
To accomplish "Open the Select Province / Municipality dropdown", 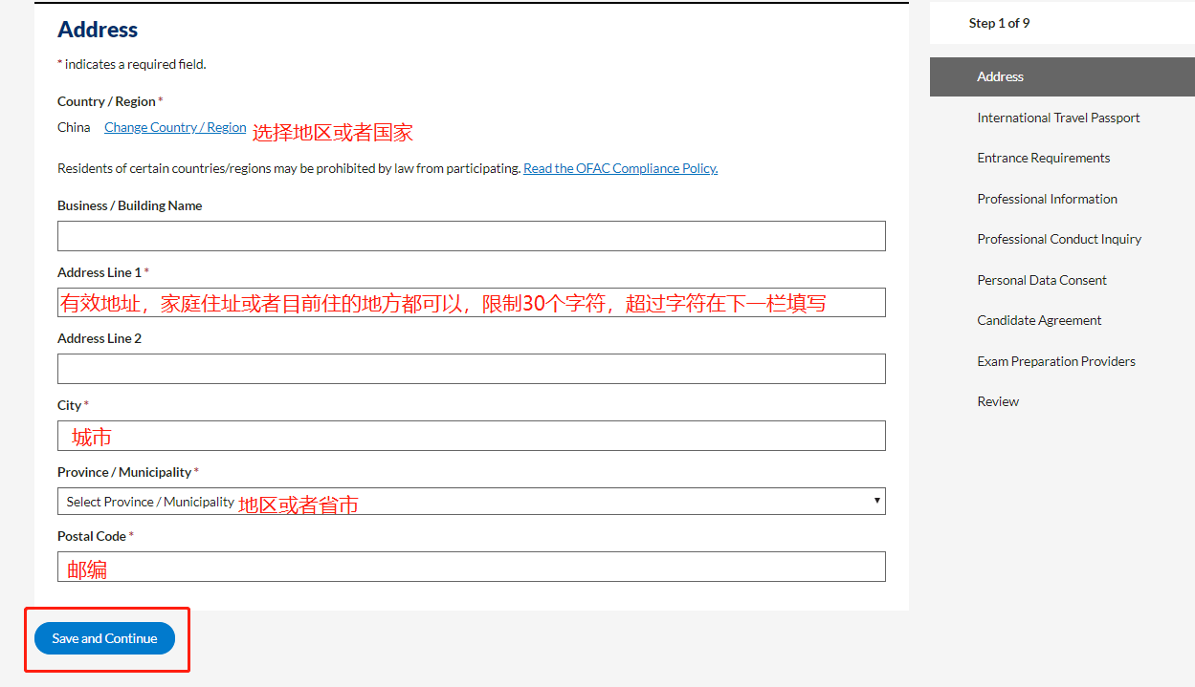I will click(472, 501).
